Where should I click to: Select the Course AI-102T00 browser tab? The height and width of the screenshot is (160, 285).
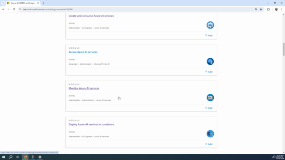point(23,3)
